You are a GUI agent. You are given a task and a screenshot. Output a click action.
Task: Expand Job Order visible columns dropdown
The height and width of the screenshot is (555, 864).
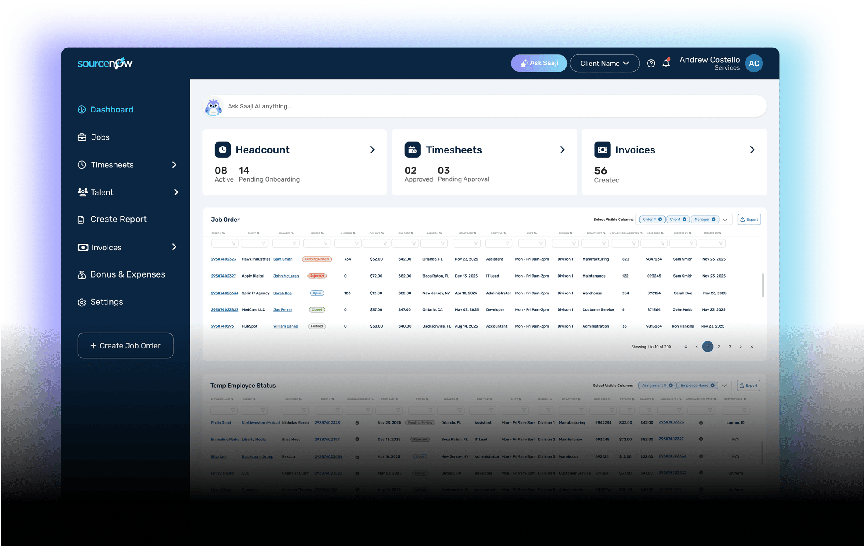click(725, 220)
